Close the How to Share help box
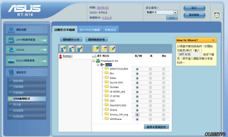 pos(213,40)
